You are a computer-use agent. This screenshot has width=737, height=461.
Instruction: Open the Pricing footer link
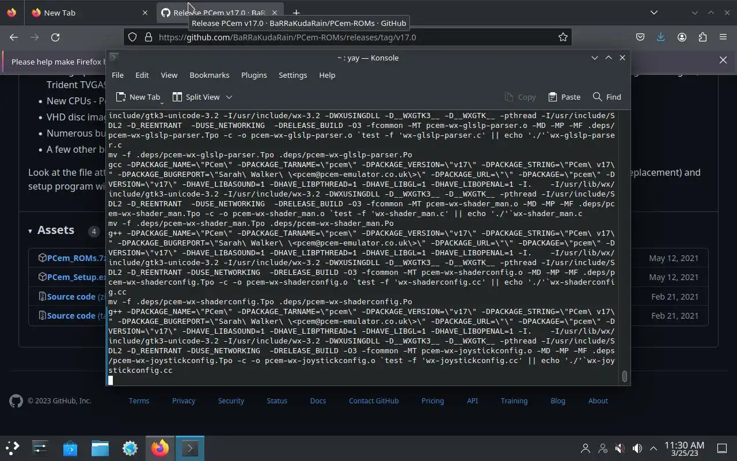pos(432,400)
